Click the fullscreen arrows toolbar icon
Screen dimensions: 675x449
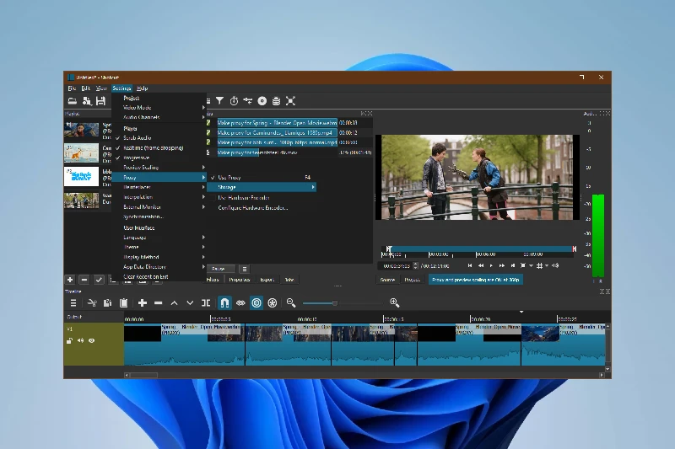click(290, 101)
